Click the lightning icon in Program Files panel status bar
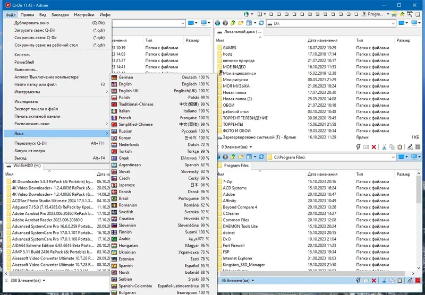This screenshot has width=425, height=295. (358, 281)
